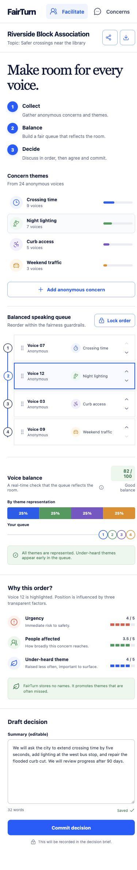
Task: Commit the draft decision
Action: pos(71,828)
